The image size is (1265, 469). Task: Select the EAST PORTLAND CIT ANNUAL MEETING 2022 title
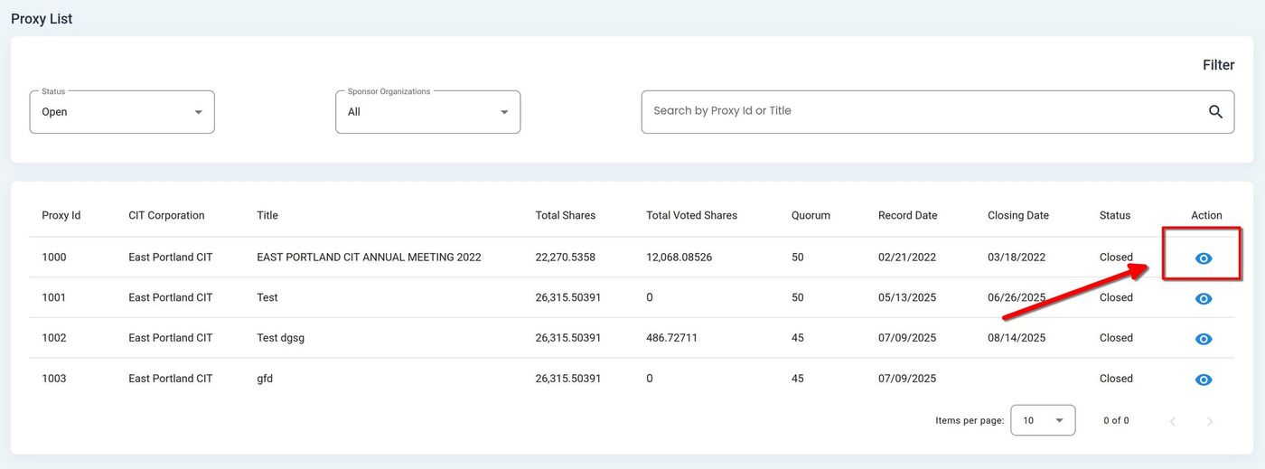pyautogui.click(x=369, y=258)
